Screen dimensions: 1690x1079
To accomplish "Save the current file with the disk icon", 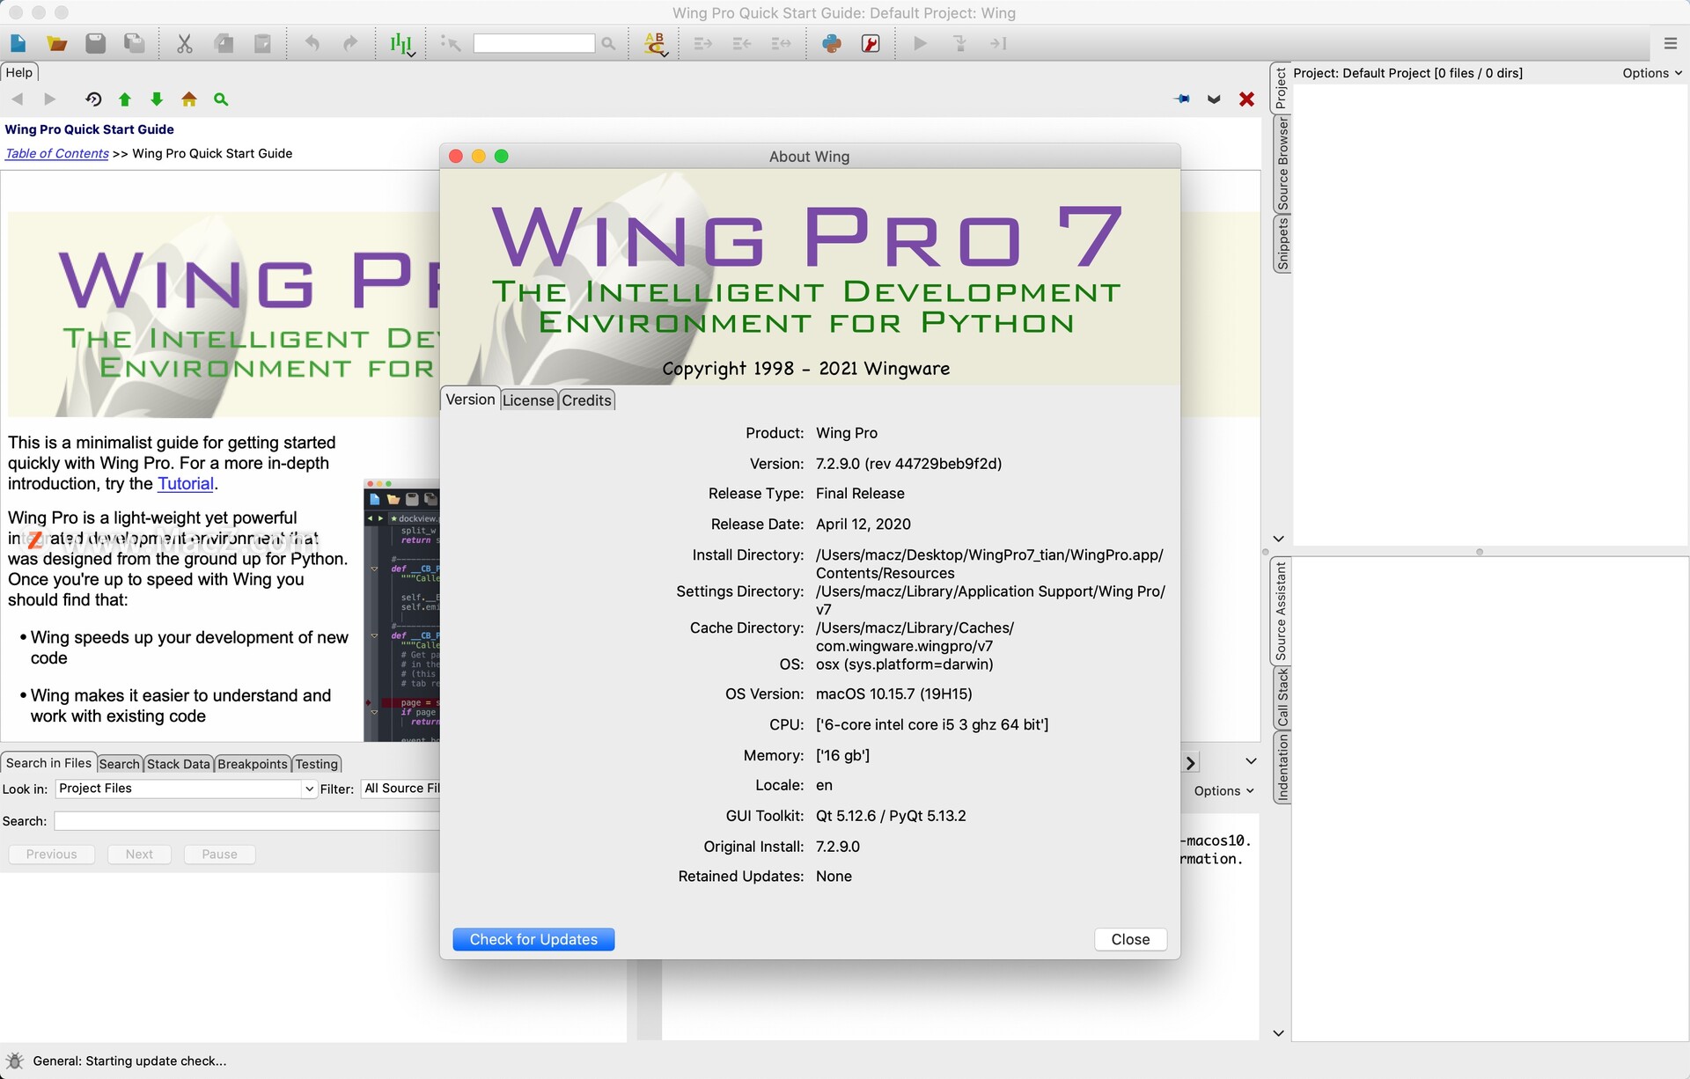I will [95, 43].
